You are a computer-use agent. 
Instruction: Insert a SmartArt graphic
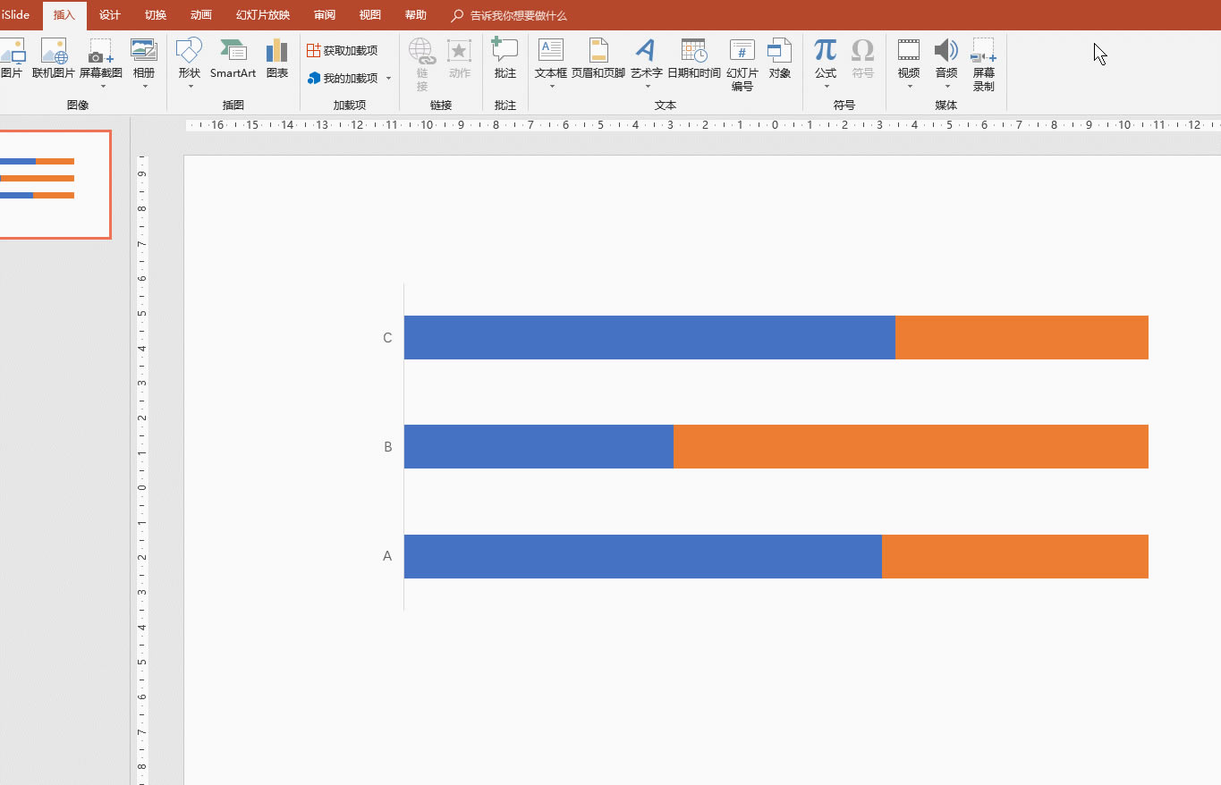pos(233,60)
